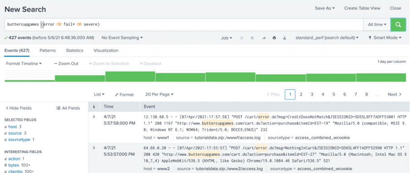Pause the search job
Screen dimensions: 410x173
tap(242, 38)
